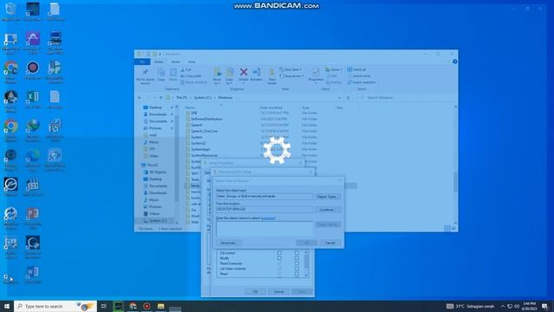554x312 pixels.
Task: Open the Move to dropdown
Action: coord(217,75)
